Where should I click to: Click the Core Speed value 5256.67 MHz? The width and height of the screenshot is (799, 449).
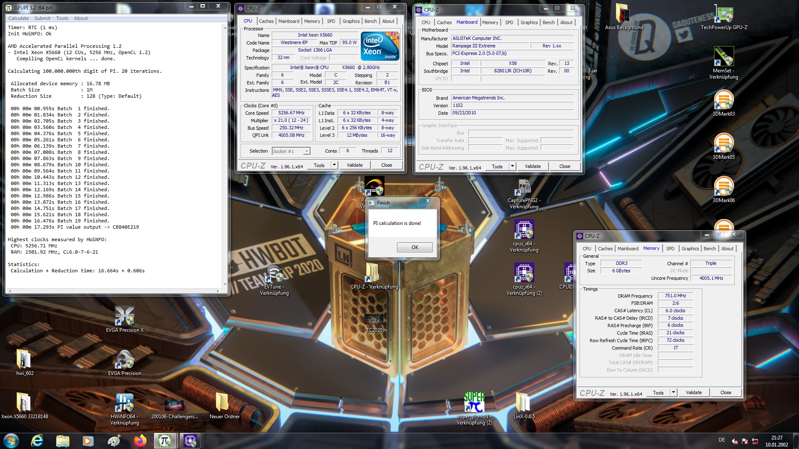291,113
